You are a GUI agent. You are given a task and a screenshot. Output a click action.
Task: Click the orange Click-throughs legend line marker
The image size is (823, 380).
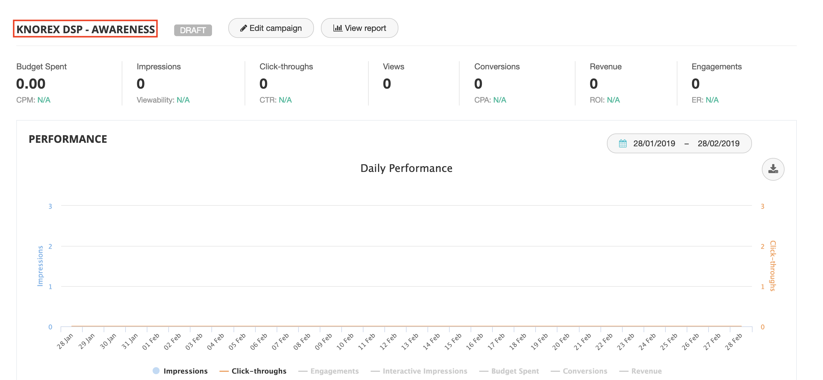point(224,371)
